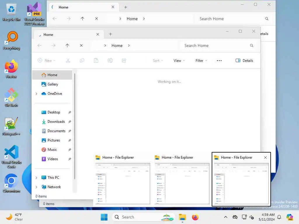Click Search Home field in front window

[218, 45]
